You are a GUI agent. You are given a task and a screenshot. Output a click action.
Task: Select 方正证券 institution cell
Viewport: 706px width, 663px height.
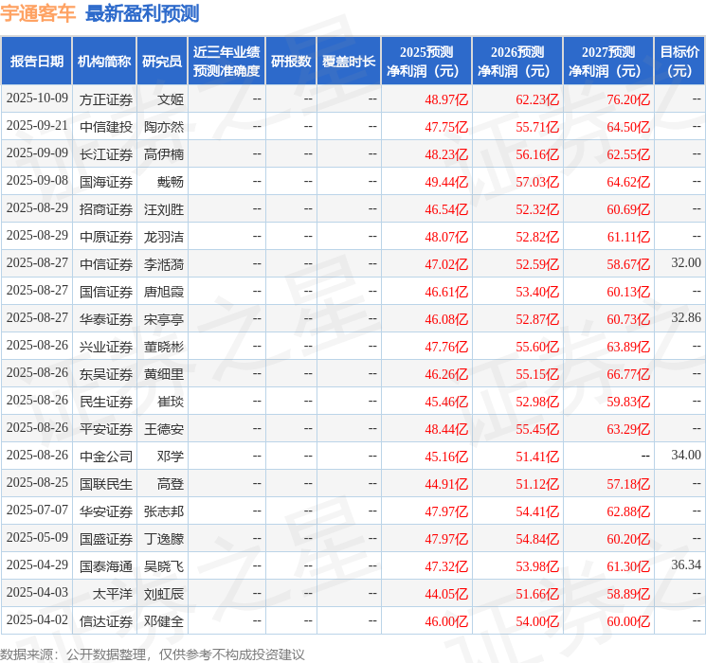(106, 99)
